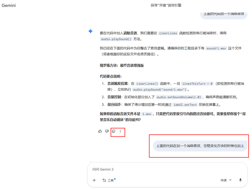Click the thumbs down icon under the response
The image size is (252, 189).
107,131
